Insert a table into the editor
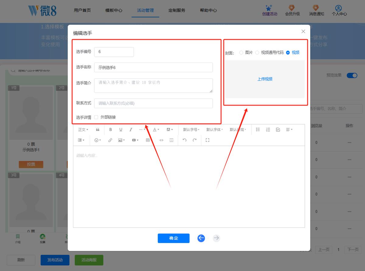This screenshot has width=365, height=271. 148,140
